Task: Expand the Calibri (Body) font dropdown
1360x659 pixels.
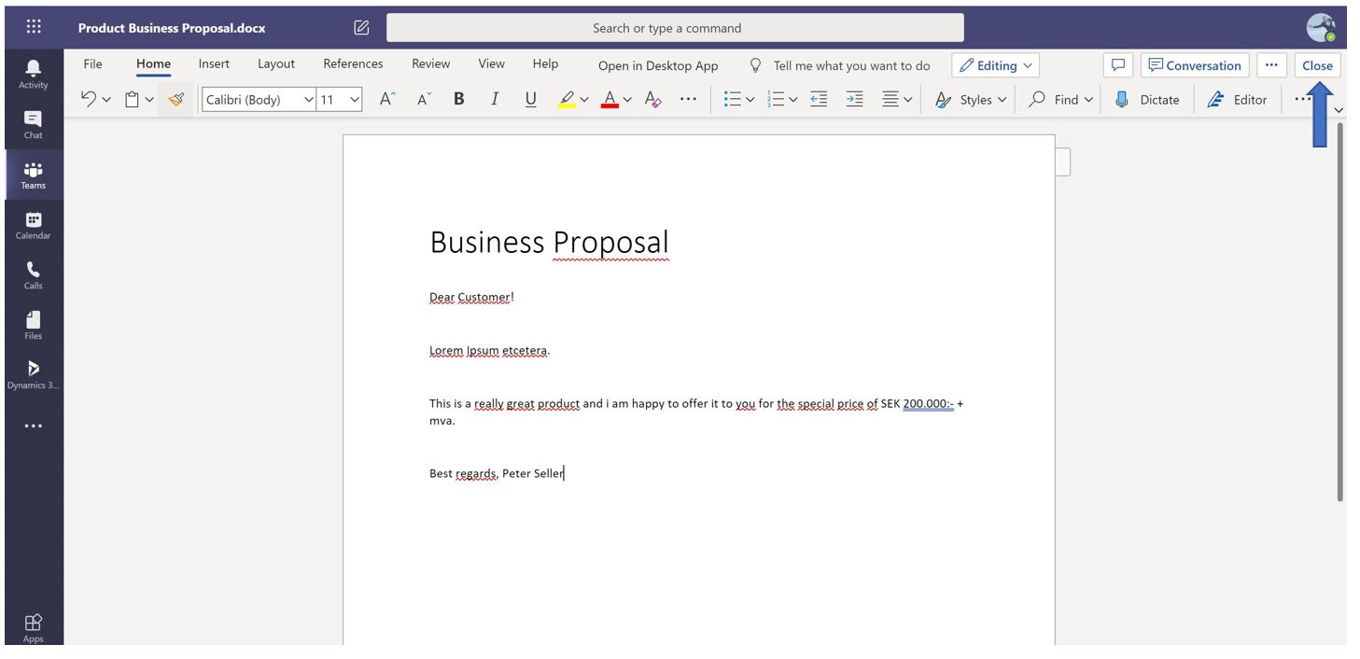Action: coord(309,99)
